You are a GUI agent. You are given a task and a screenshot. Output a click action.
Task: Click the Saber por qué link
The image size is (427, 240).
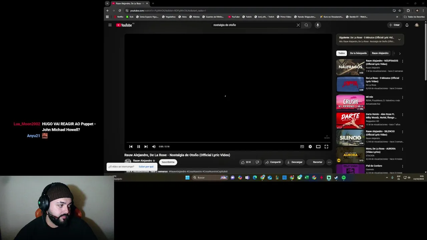pos(146,167)
